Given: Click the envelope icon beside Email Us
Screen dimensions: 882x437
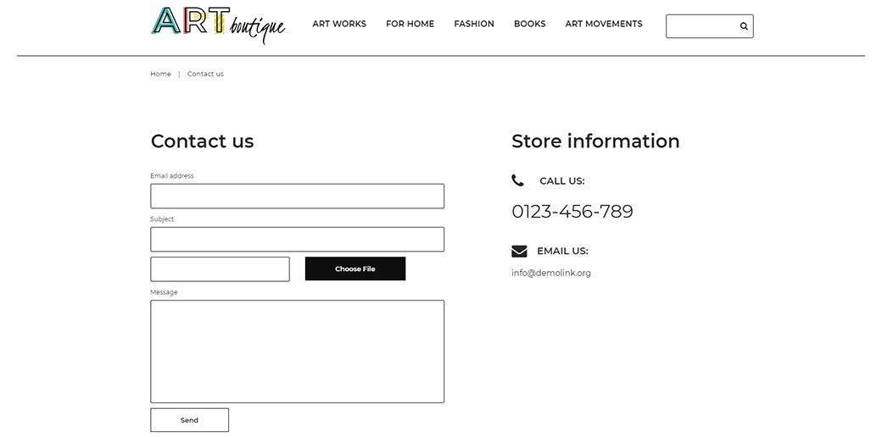Looking at the screenshot, I should click(519, 251).
